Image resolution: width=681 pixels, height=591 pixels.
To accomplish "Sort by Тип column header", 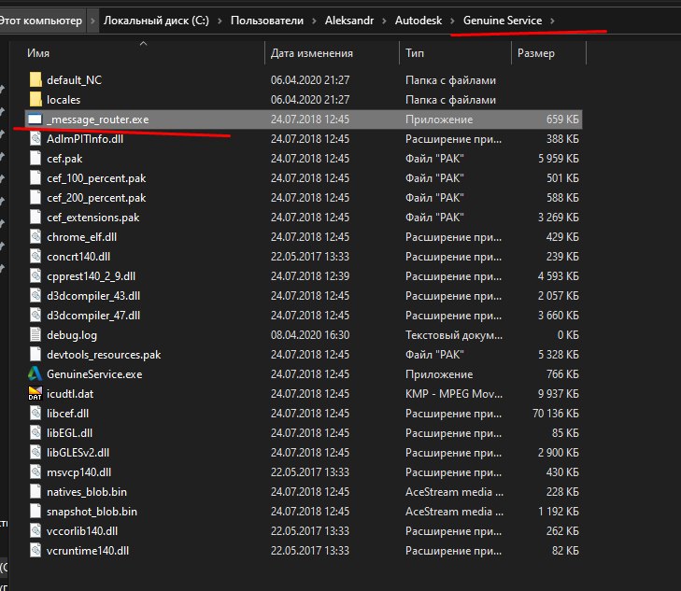I will click(415, 53).
